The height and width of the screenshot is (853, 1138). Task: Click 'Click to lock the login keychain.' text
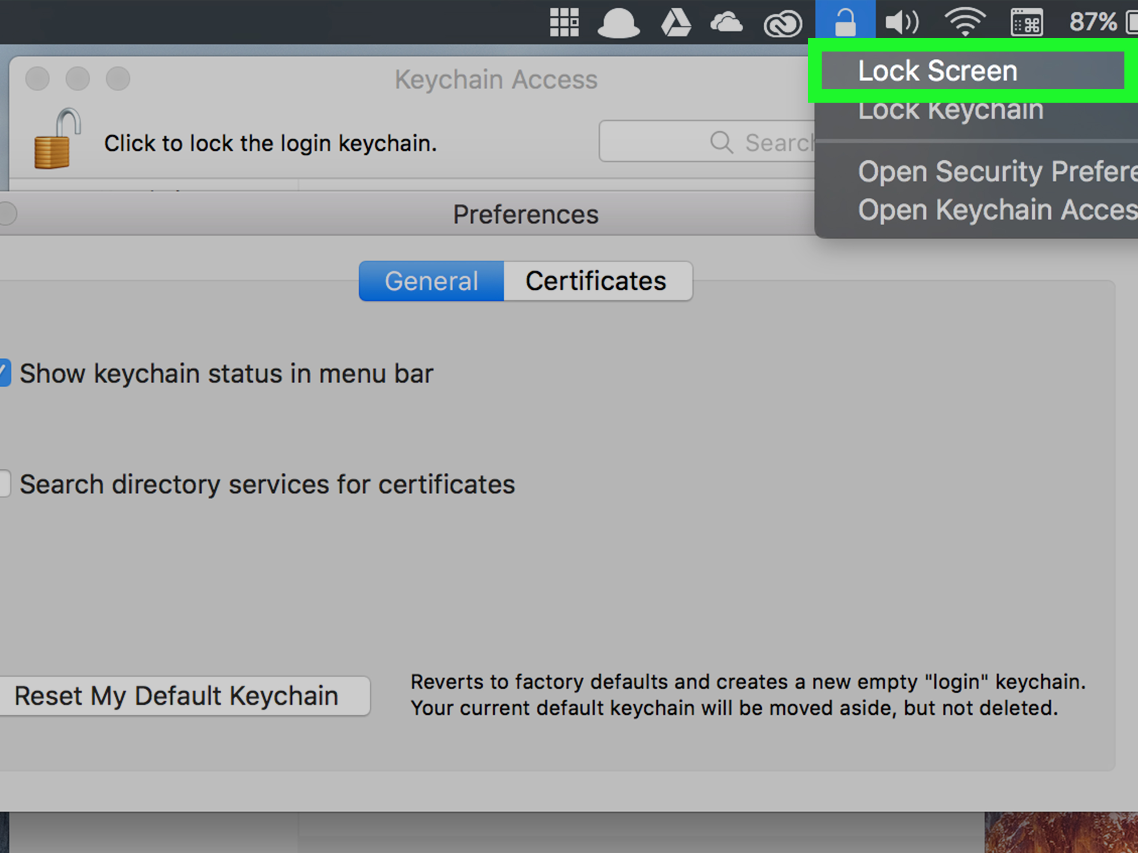pos(271,143)
